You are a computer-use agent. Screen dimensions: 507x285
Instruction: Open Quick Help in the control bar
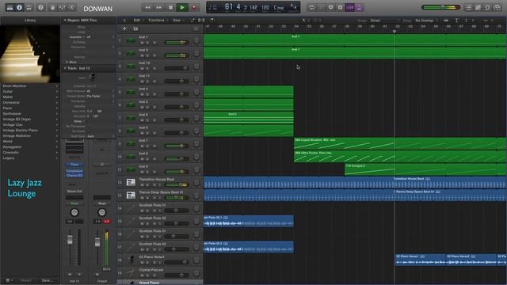pos(40,8)
